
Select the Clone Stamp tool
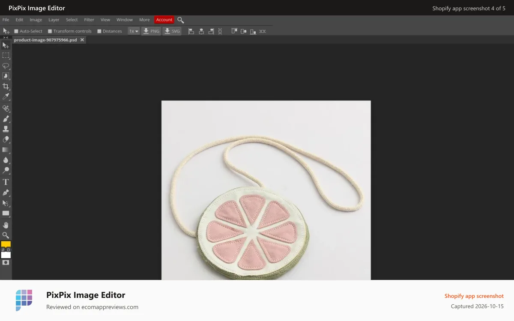(6, 129)
